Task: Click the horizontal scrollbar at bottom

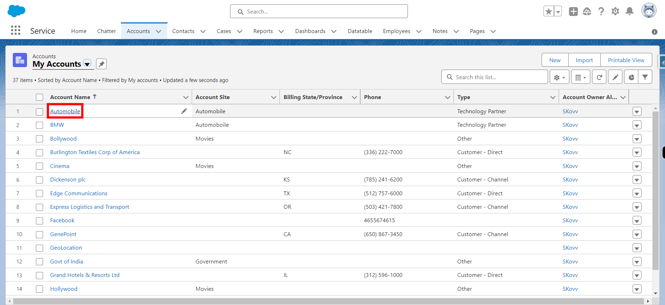Action: (328, 301)
